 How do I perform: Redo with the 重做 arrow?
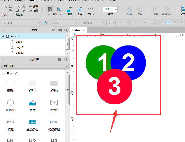pyautogui.click(x=34, y=11)
